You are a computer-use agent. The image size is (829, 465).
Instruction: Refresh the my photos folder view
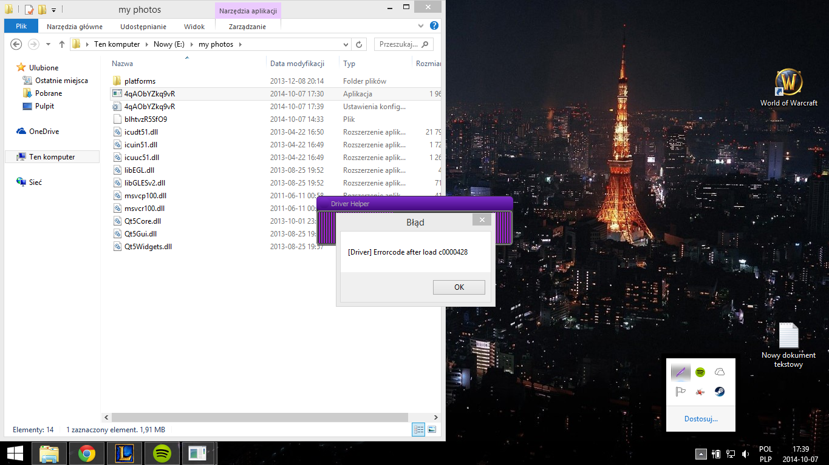pos(359,44)
